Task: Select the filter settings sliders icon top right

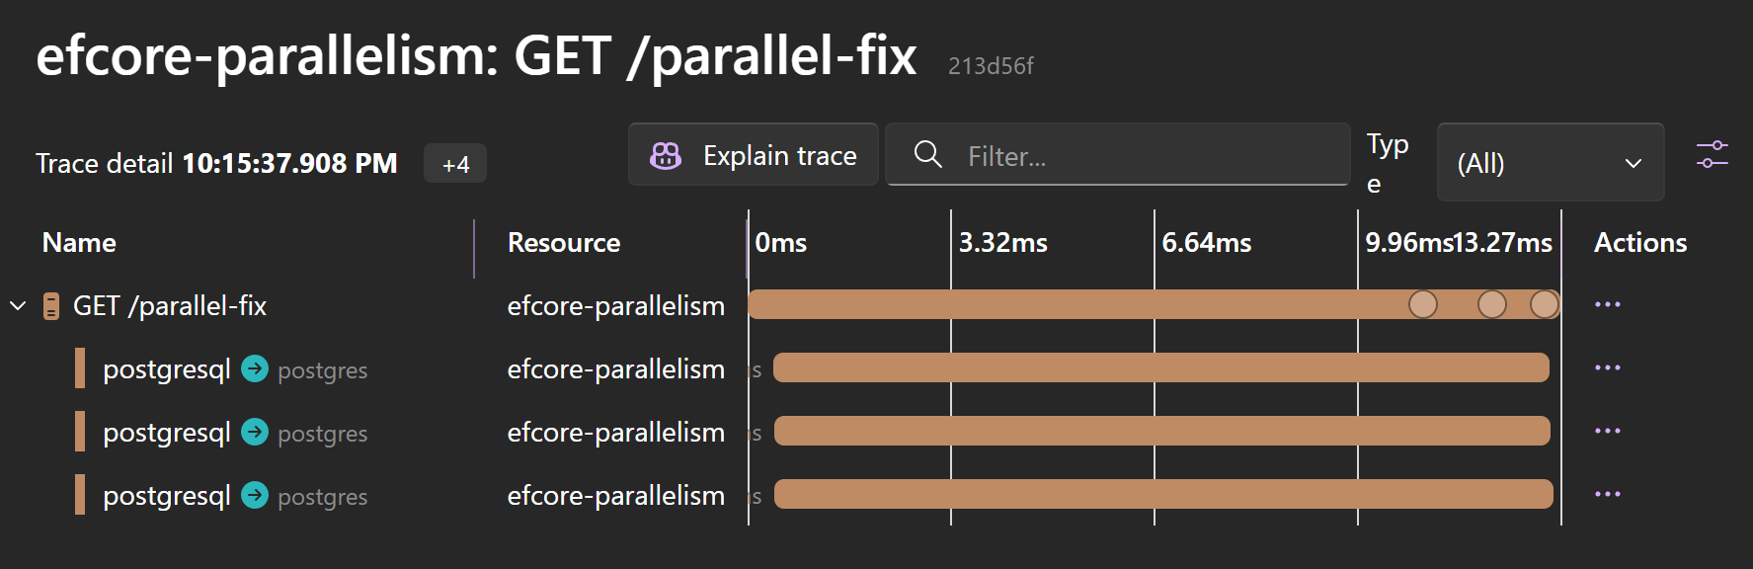Action: click(1713, 155)
